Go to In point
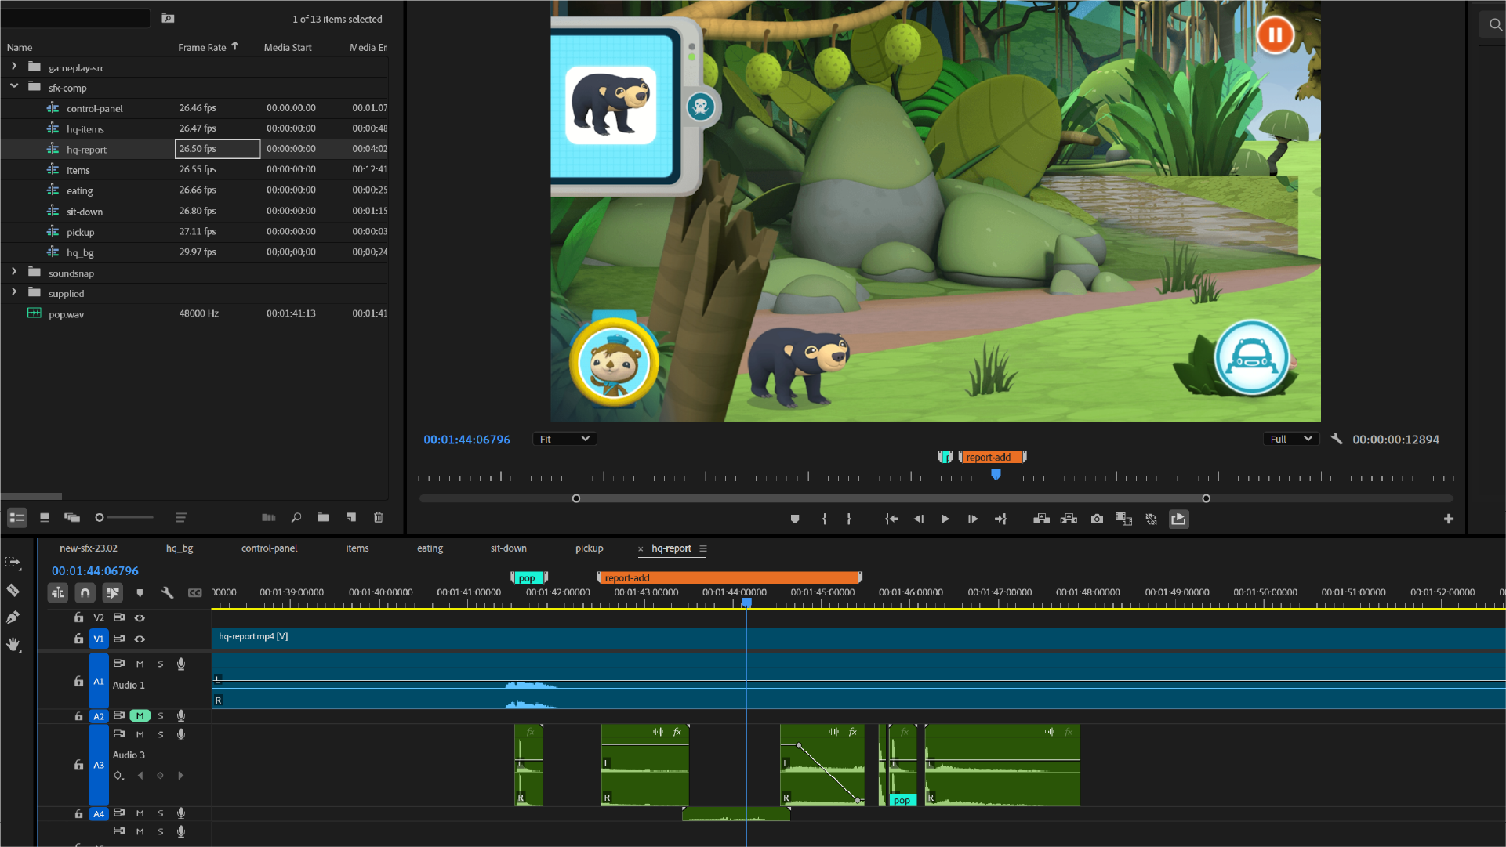Image resolution: width=1506 pixels, height=847 pixels. pos(891,519)
